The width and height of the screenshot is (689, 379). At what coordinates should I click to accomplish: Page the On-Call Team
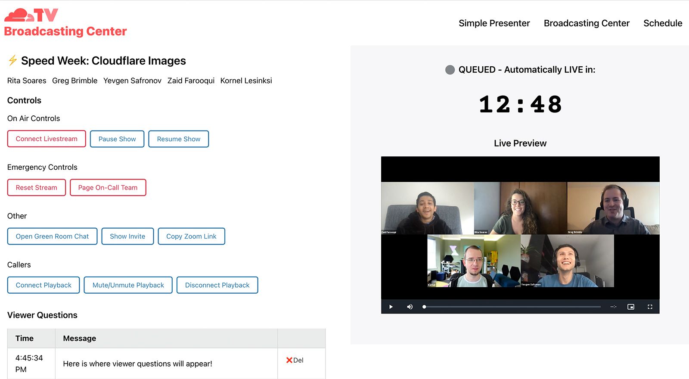coord(108,187)
